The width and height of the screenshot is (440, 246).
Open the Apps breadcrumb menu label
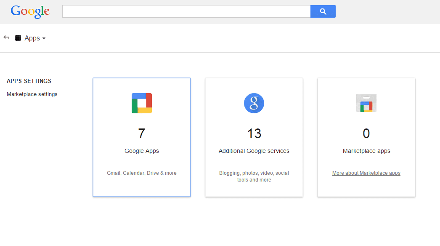pos(32,38)
